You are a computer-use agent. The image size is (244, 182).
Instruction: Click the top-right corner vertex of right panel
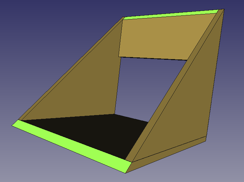point(224,9)
